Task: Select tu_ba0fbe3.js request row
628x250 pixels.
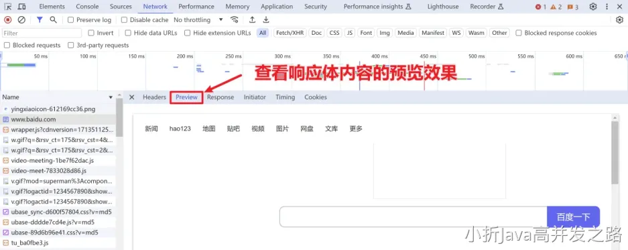Action: (58, 243)
